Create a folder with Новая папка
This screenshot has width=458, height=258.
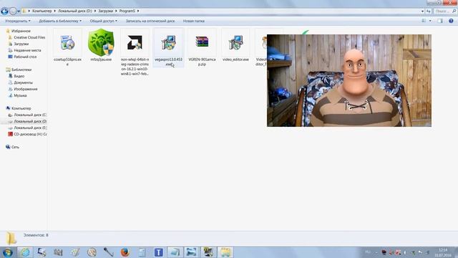[194, 21]
